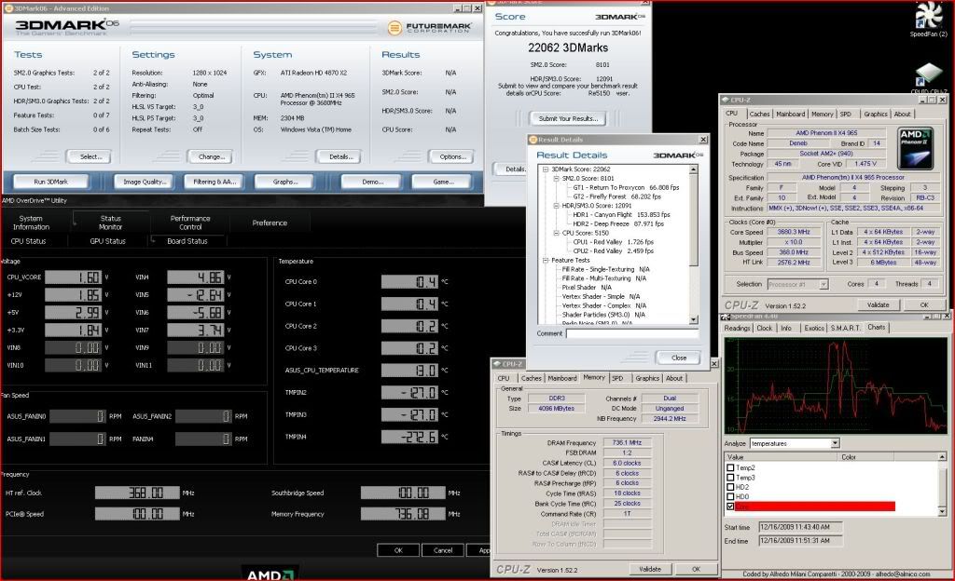
Task: Click the Result Details window title icon
Action: click(532, 139)
